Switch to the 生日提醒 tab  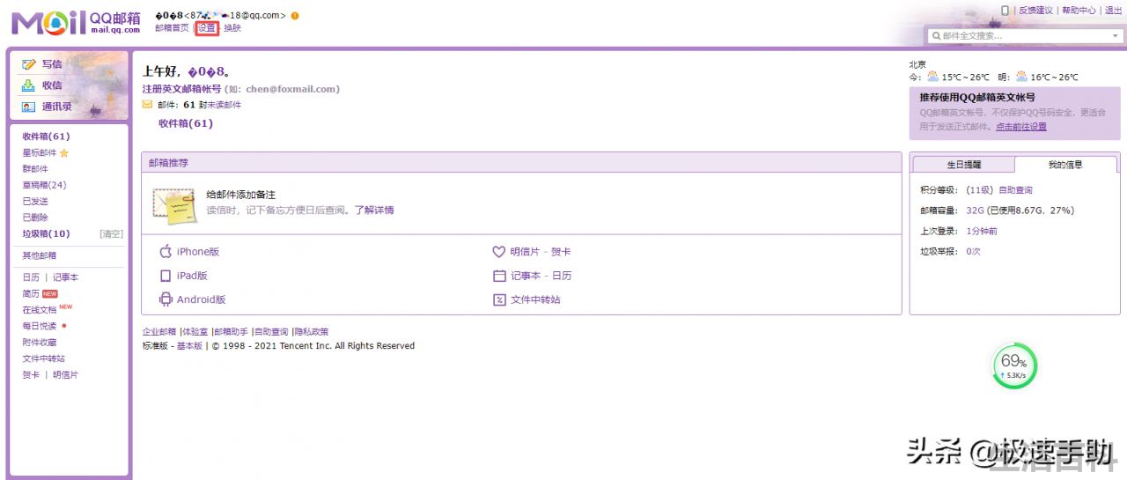point(963,165)
